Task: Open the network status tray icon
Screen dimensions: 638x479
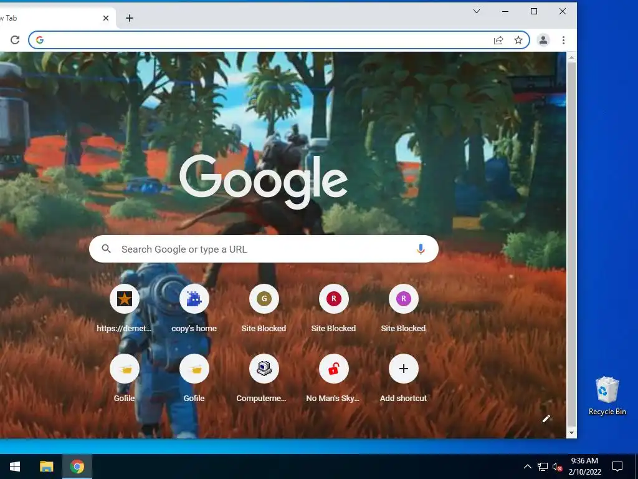Action: coord(543,467)
